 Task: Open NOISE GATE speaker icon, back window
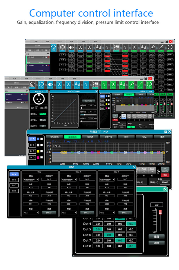[x=71, y=47]
